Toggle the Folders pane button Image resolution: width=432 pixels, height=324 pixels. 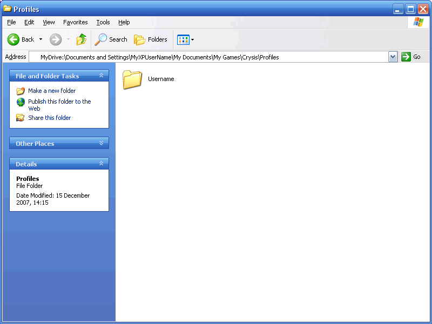[x=151, y=39]
